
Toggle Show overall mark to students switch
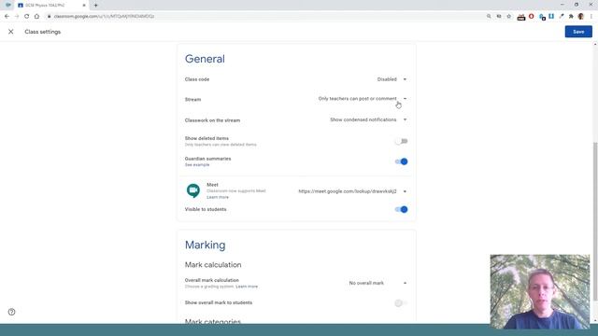click(x=401, y=303)
